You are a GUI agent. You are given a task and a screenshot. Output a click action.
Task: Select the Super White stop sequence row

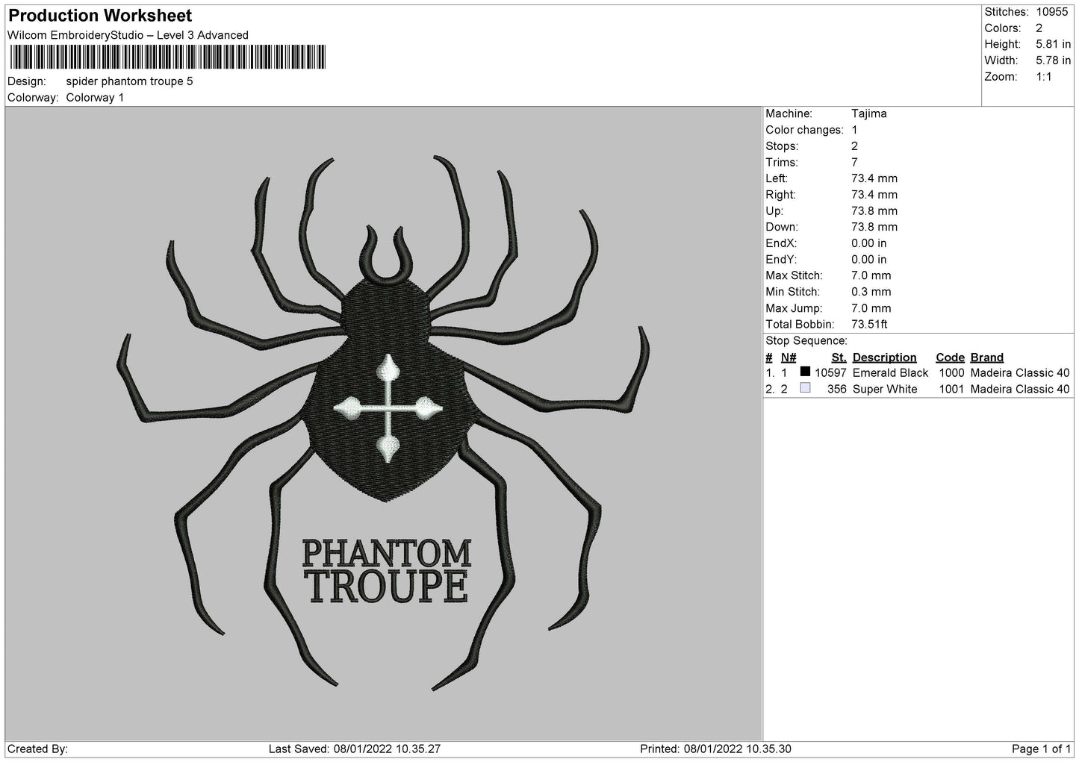[x=918, y=389]
